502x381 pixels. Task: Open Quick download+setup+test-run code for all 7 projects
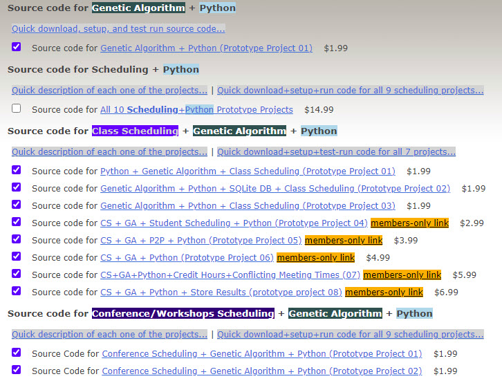point(336,151)
